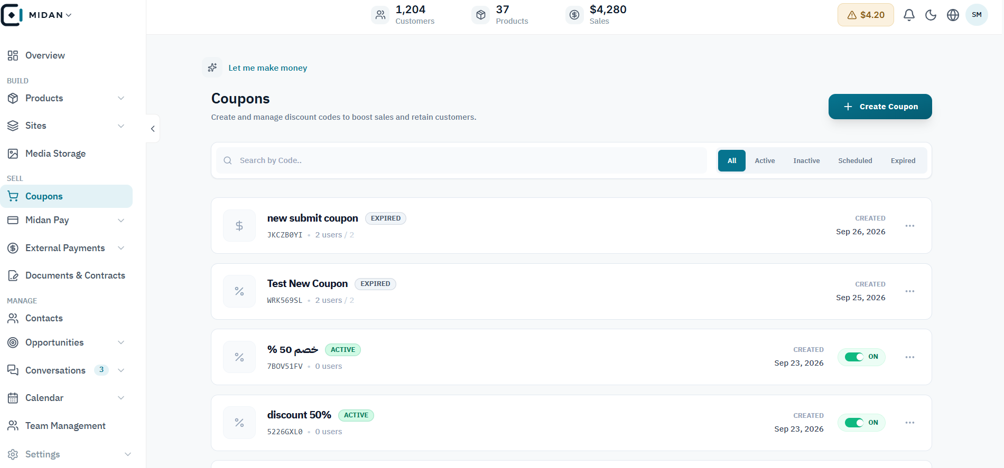This screenshot has height=468, width=1004.
Task: Select the All filter tab
Action: [x=732, y=160]
